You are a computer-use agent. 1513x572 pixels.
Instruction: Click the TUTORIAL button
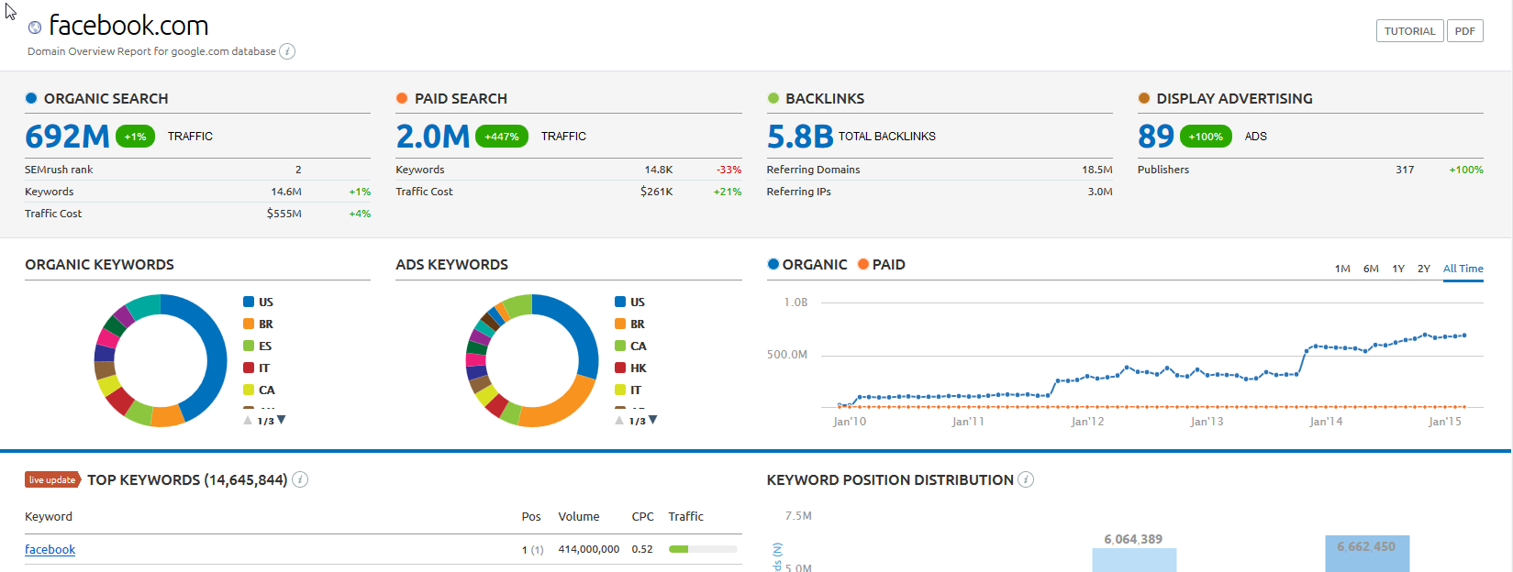point(1409,31)
